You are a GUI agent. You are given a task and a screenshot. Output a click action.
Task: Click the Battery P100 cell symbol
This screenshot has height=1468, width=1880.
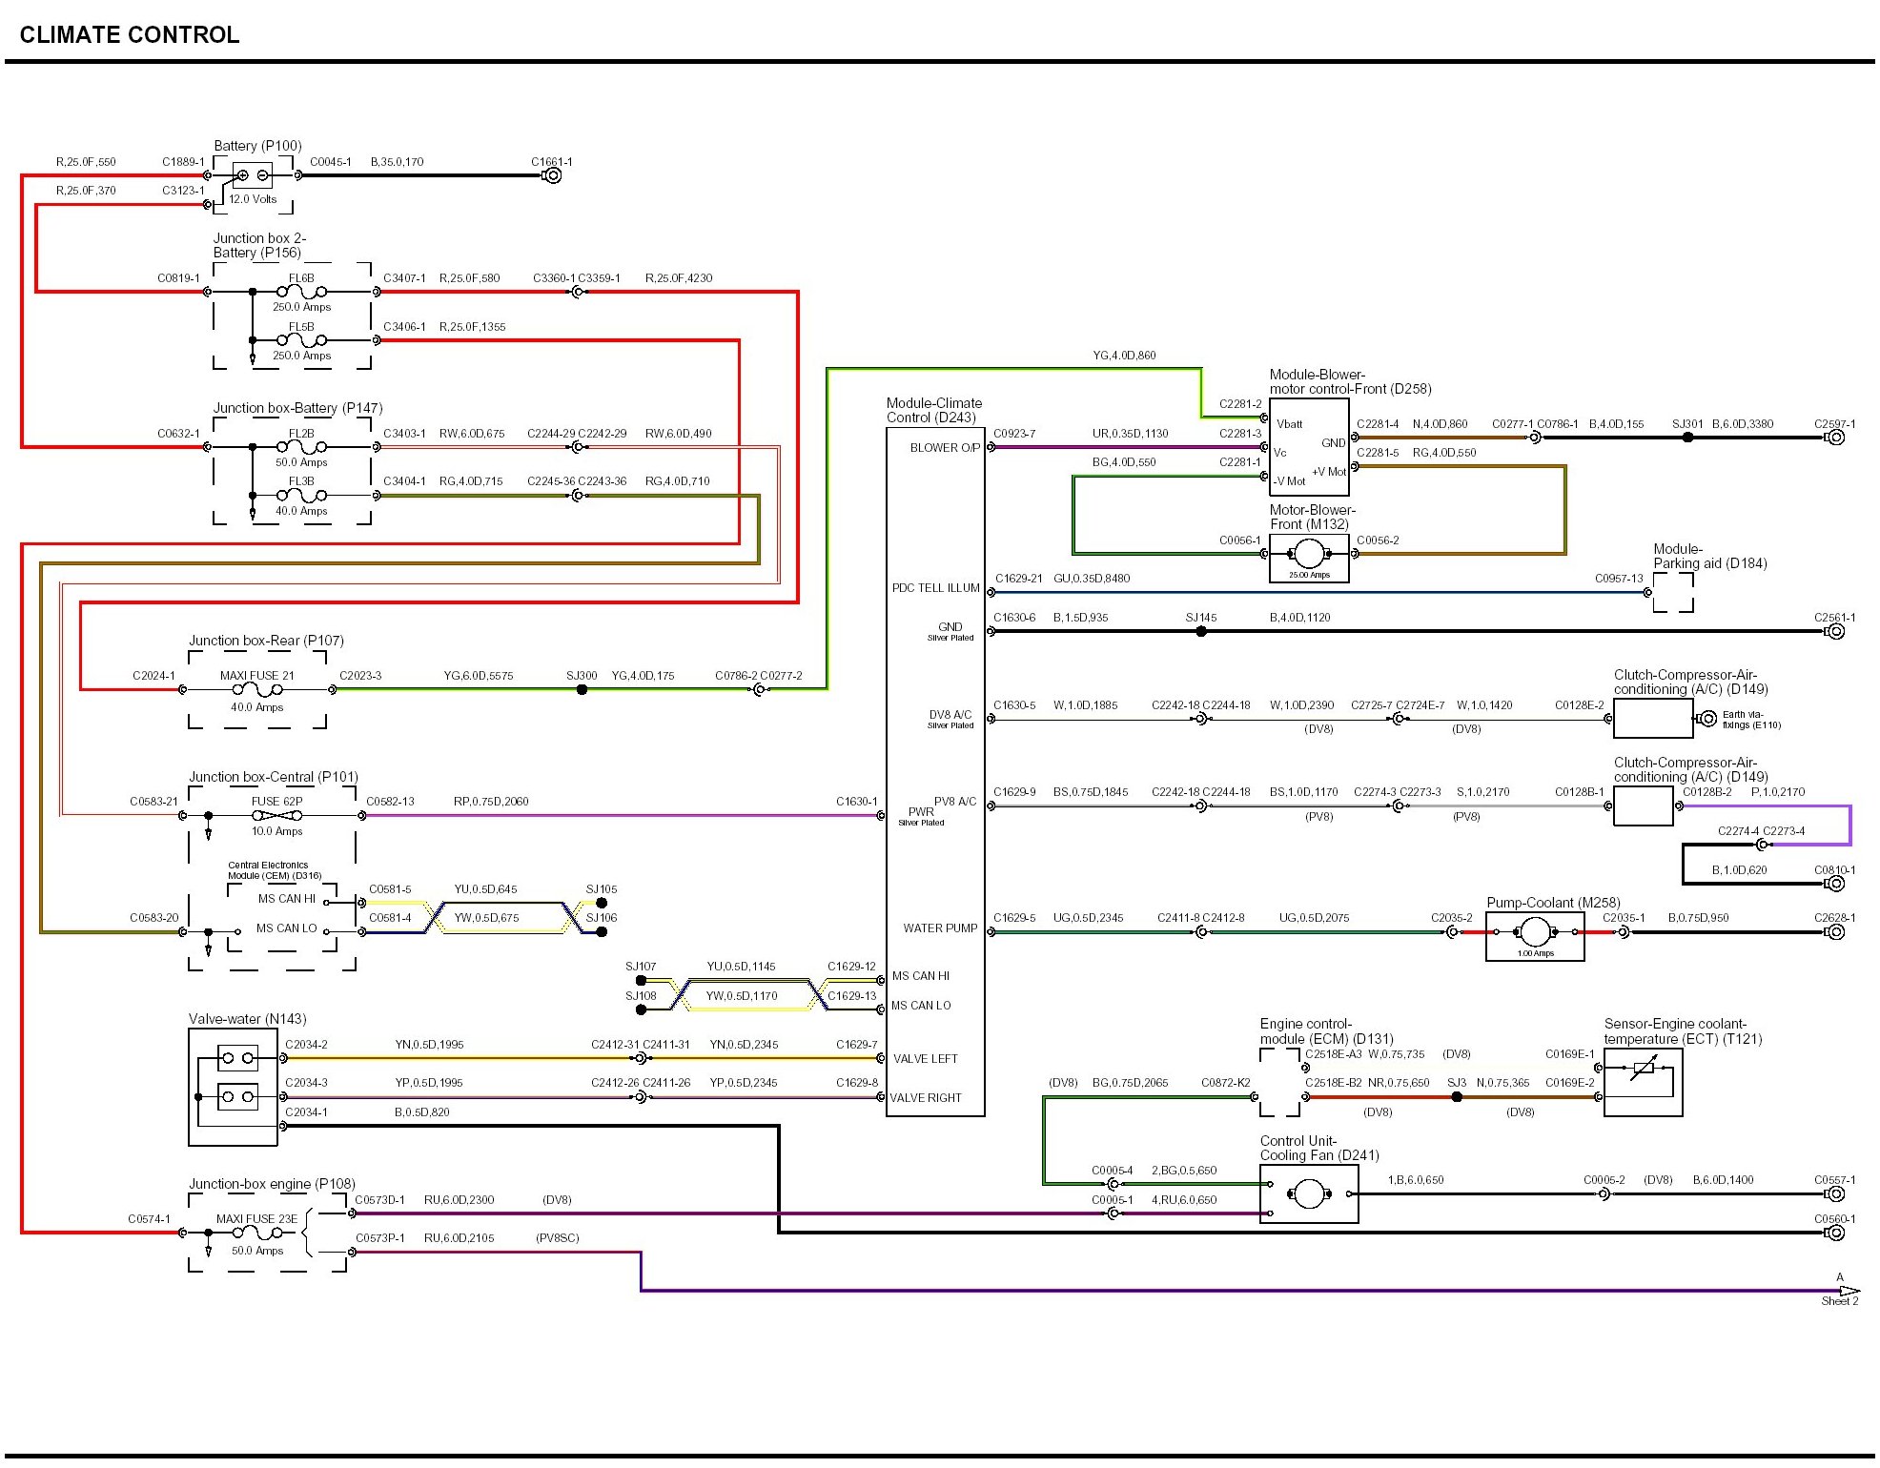tap(253, 175)
